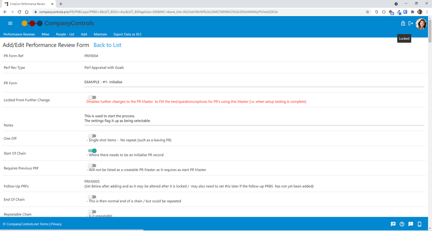
Task: Click the Chrome profile avatar
Action: [x=420, y=12]
